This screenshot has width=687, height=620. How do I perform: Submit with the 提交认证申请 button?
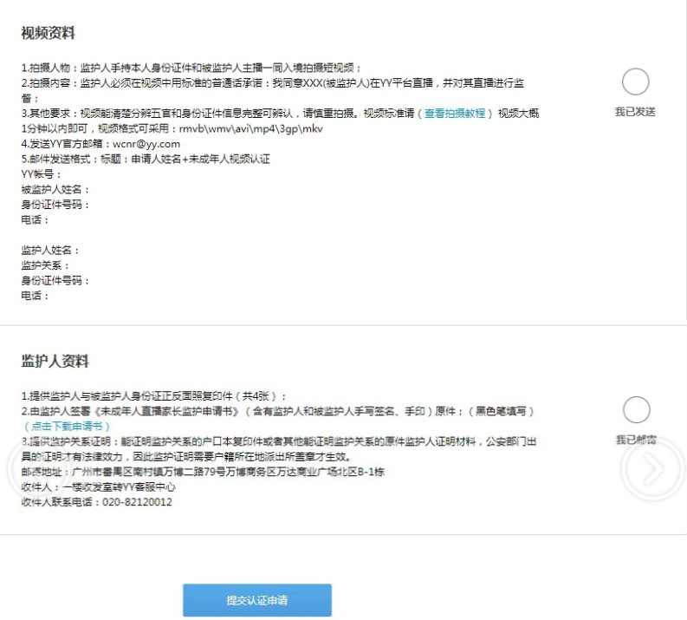(257, 600)
